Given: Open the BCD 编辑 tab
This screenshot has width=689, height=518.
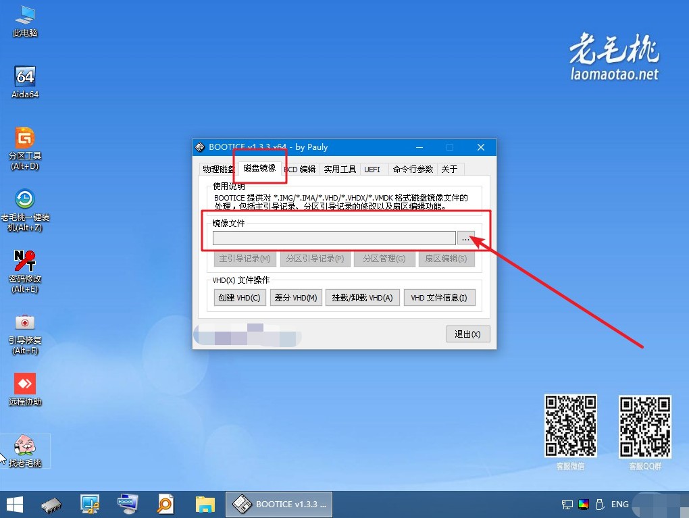Looking at the screenshot, I should coord(300,169).
